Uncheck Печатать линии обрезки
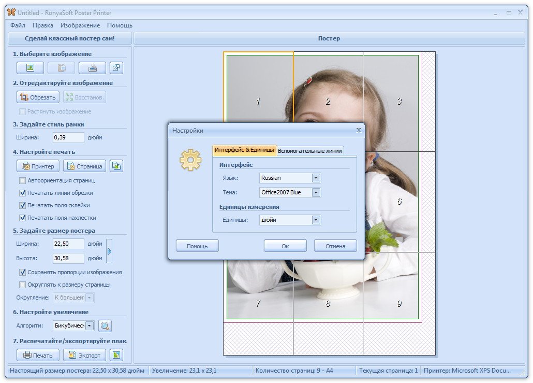Image resolution: width=533 pixels, height=383 pixels. point(22,193)
